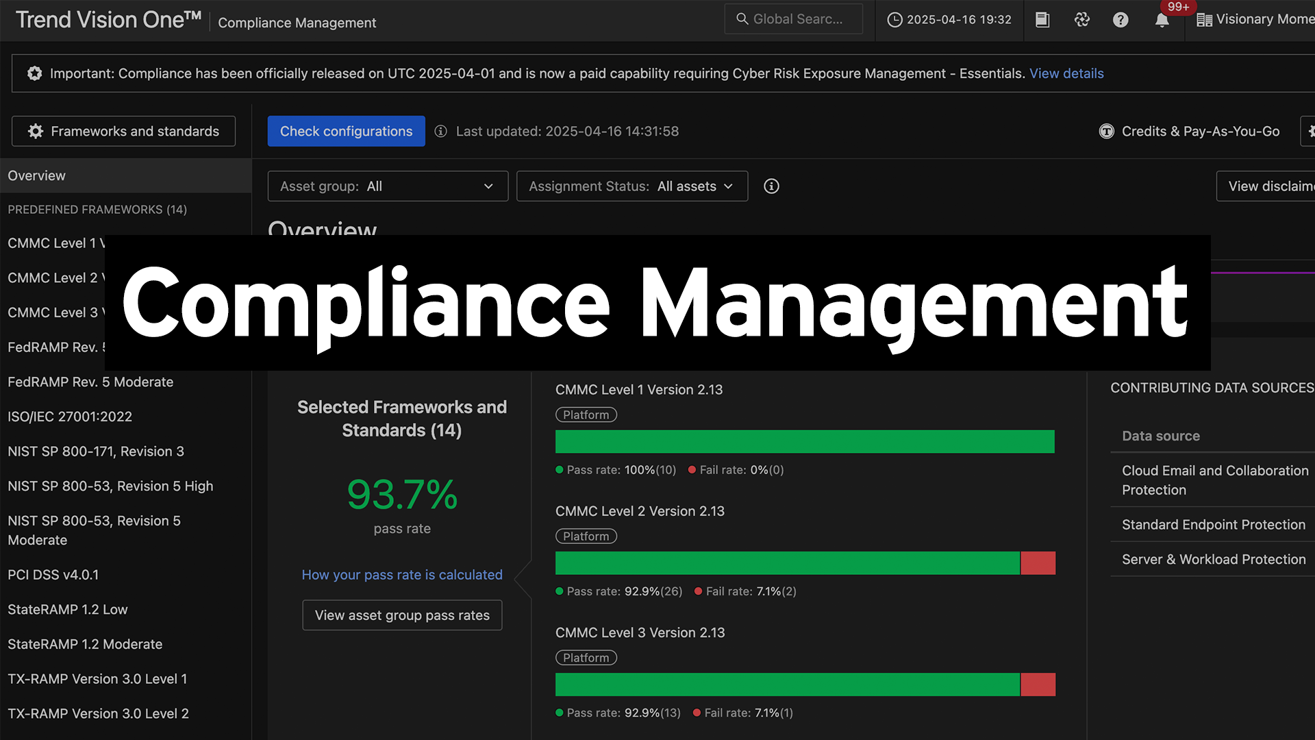This screenshot has width=1315, height=740.
Task: Click the info icon beside Last updated
Action: pyautogui.click(x=441, y=131)
